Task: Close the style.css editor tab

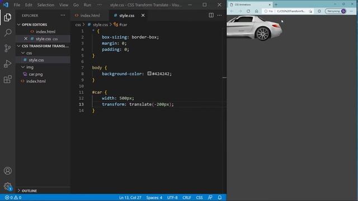Action: (x=143, y=15)
